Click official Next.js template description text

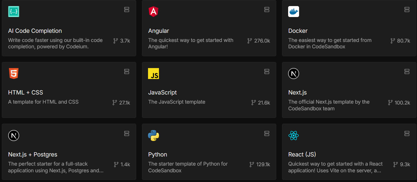(329, 105)
